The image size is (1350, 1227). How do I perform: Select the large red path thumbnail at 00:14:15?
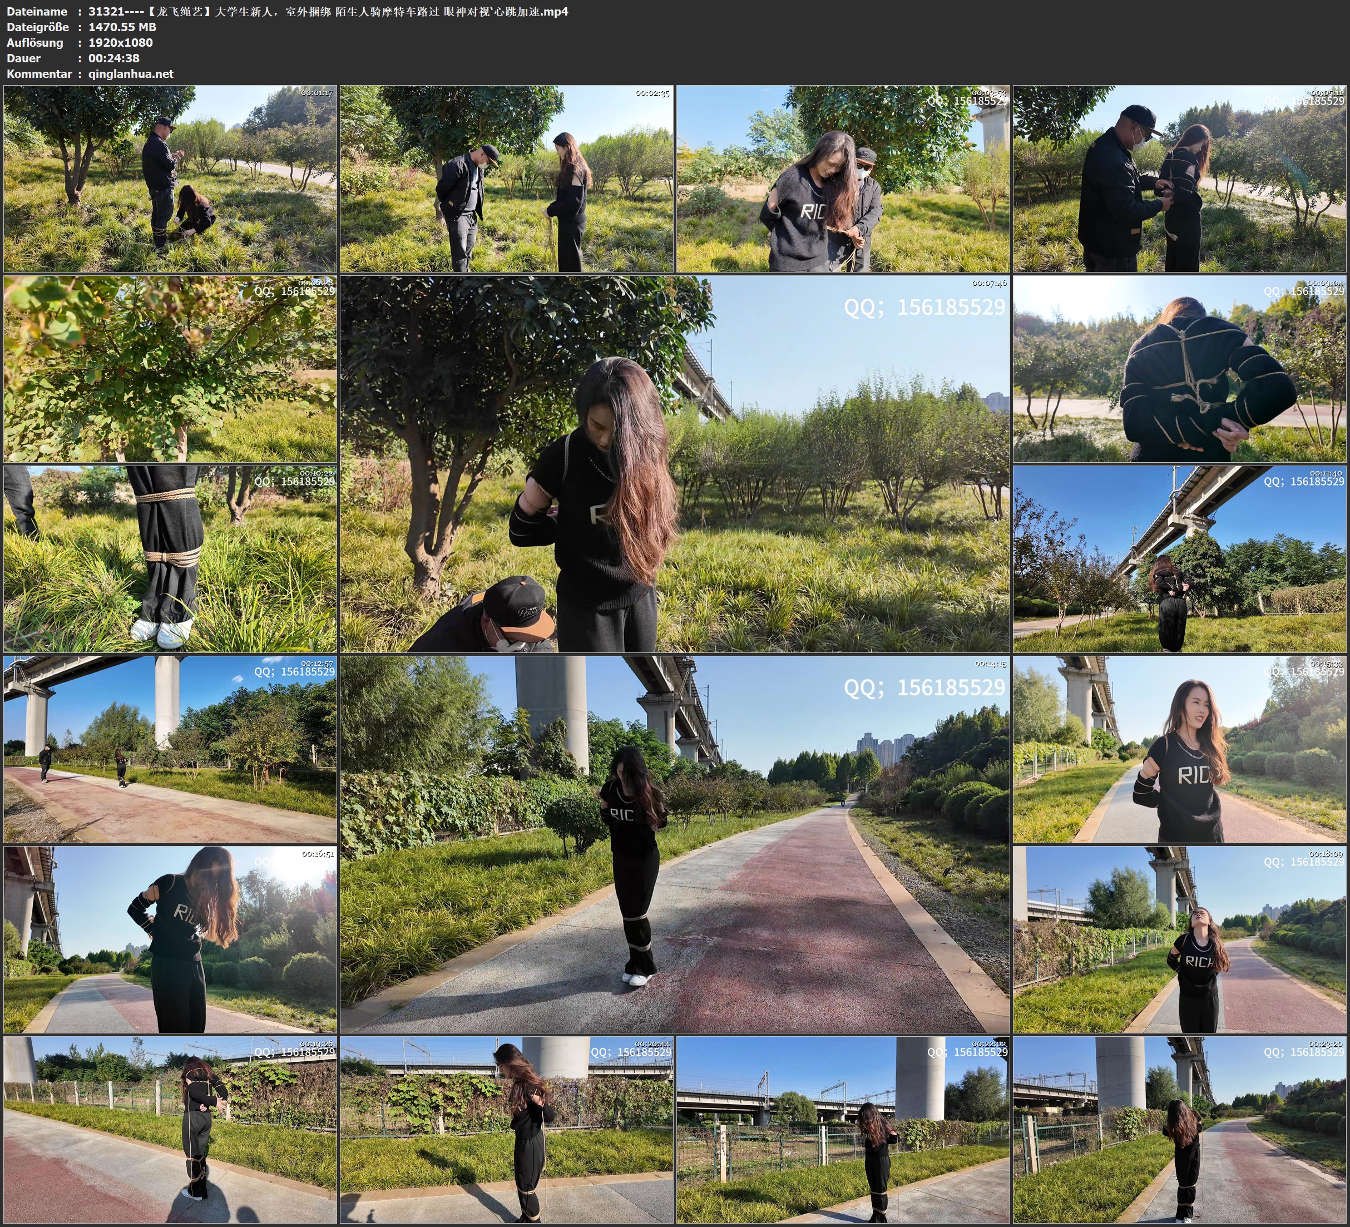coord(675,844)
